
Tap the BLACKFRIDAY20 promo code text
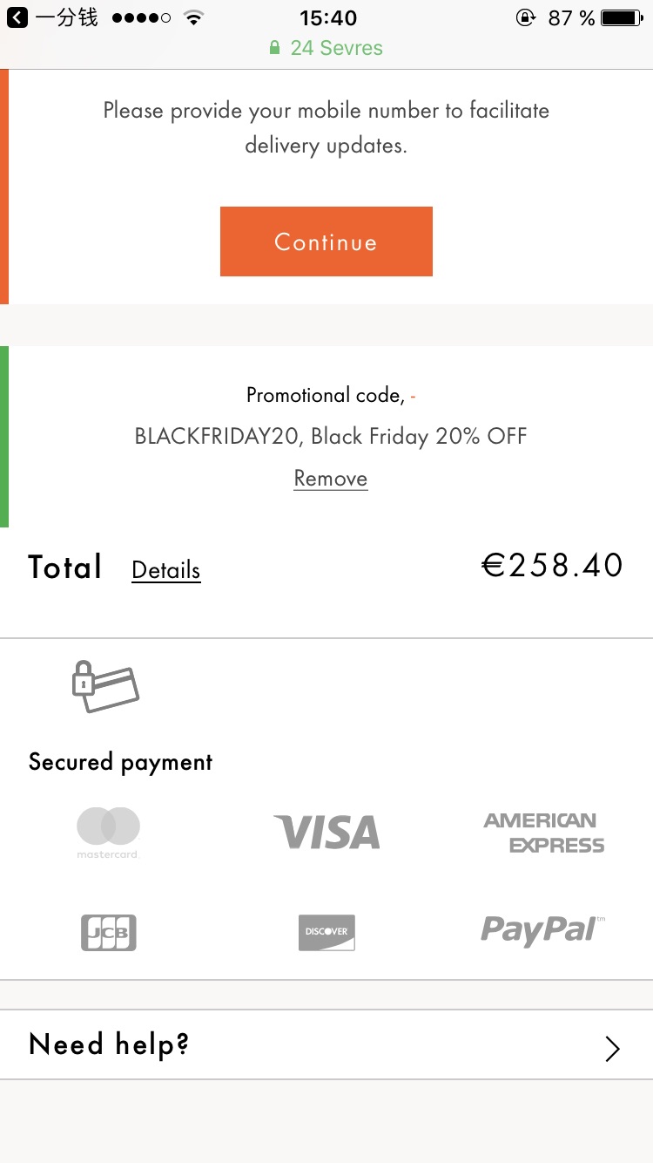point(218,436)
